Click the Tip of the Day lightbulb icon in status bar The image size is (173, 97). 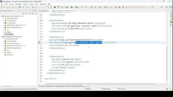pyautogui.click(x=171, y=89)
